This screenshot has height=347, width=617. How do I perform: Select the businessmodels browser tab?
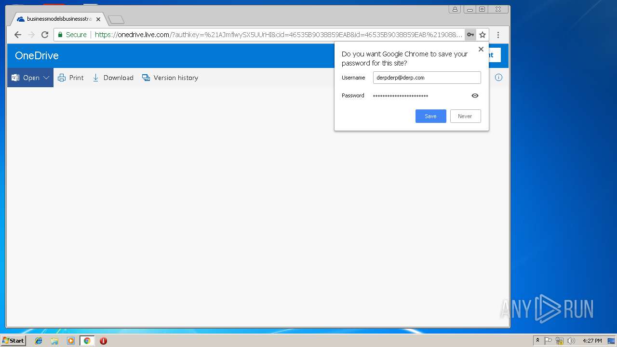(59, 19)
